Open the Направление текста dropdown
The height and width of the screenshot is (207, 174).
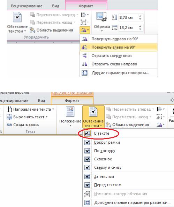[x=30, y=109]
